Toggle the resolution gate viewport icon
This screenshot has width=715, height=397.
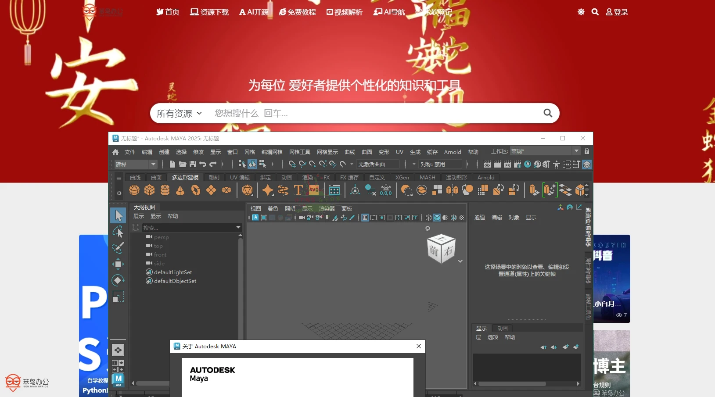click(382, 218)
